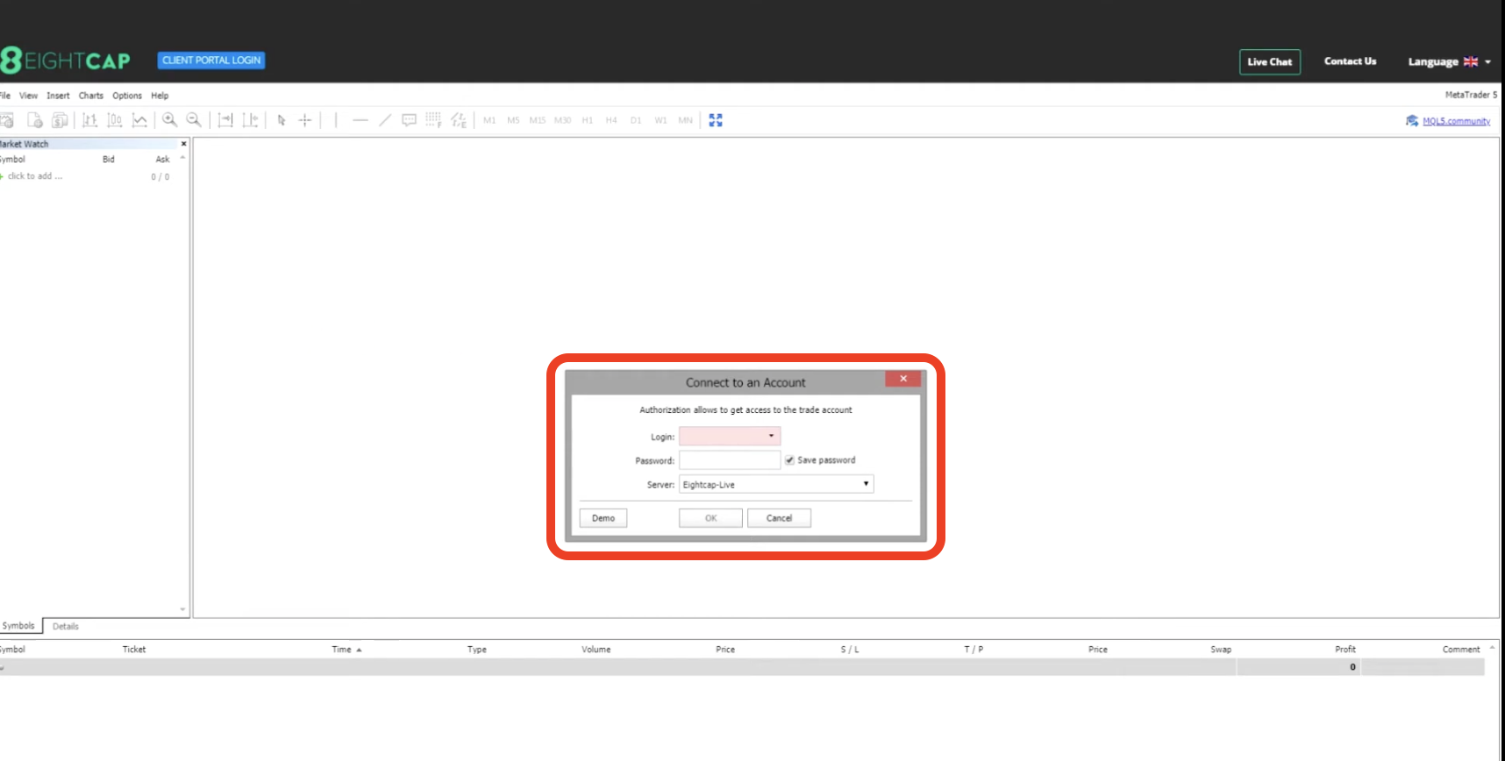1505x761 pixels.
Task: Select the trendline drawing tool
Action: coord(385,120)
